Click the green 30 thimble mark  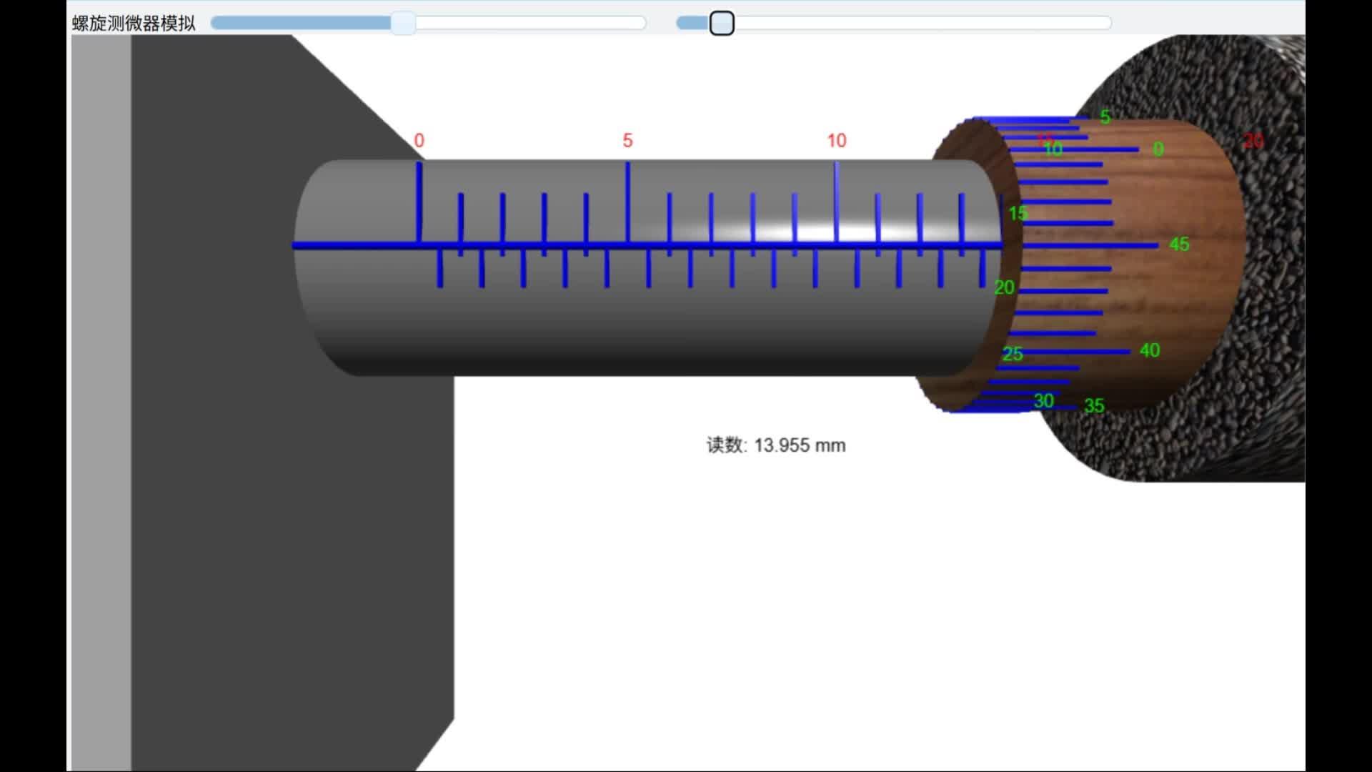(x=1044, y=401)
